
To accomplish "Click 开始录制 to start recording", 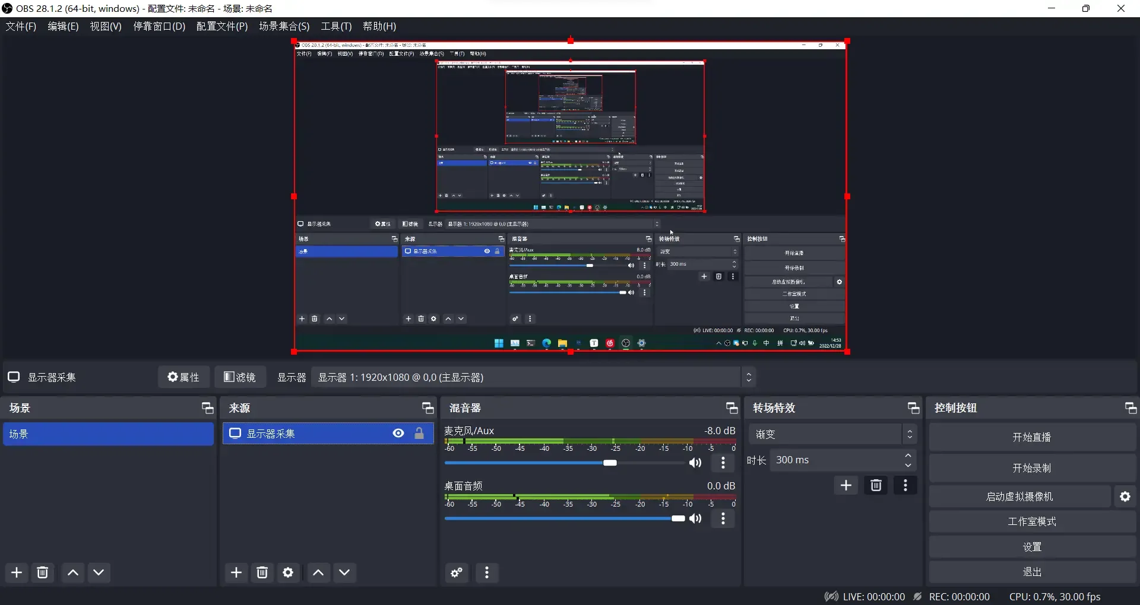I will [x=1032, y=468].
